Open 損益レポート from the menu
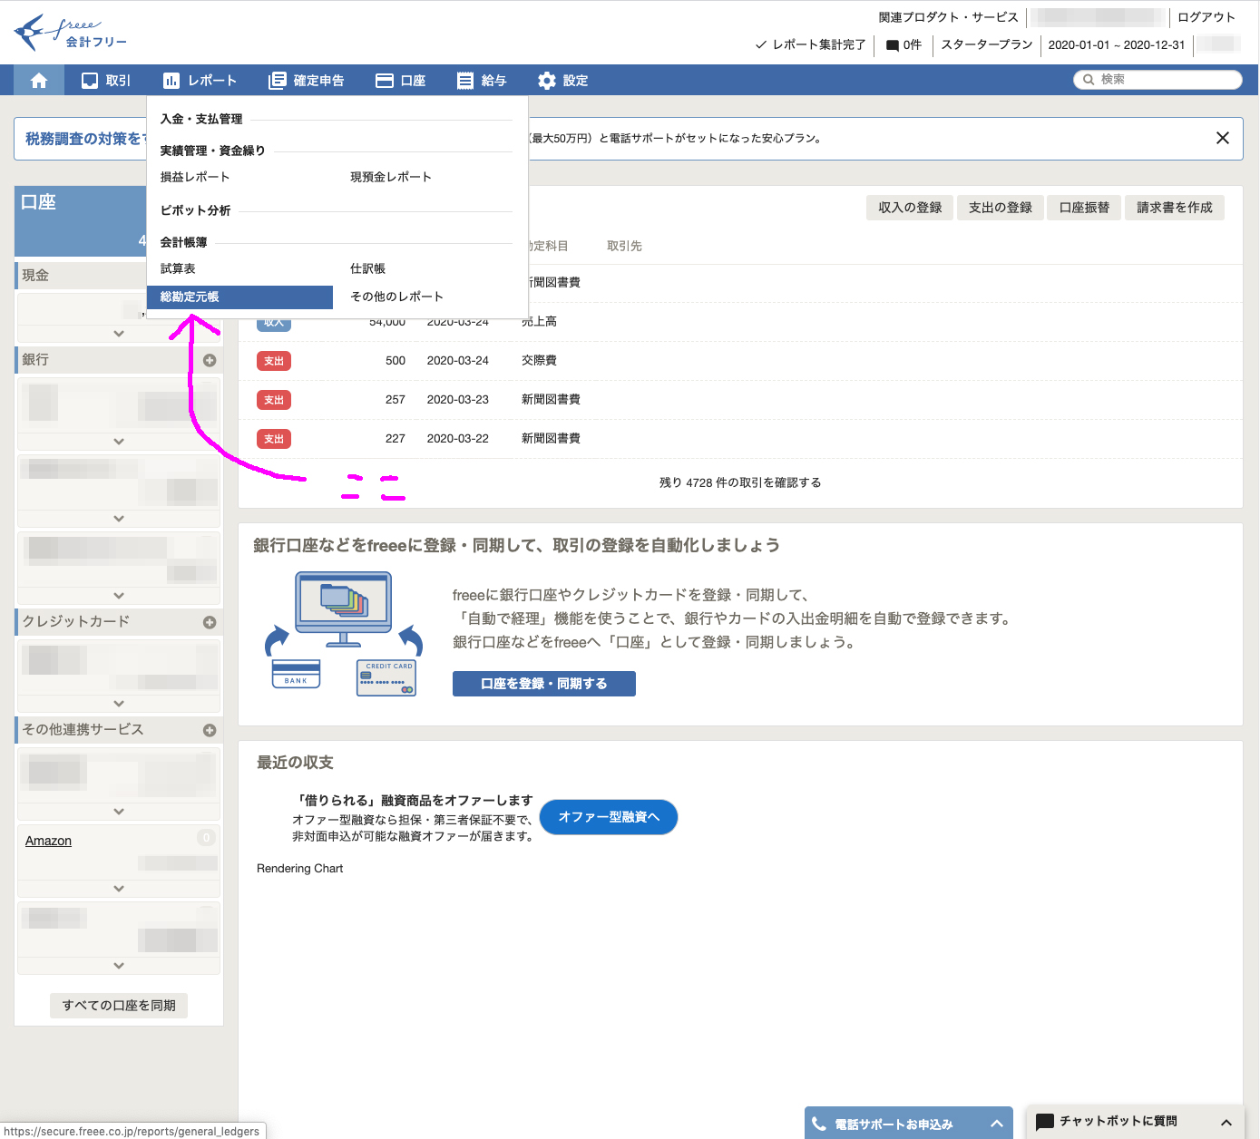The width and height of the screenshot is (1260, 1139). point(195,177)
